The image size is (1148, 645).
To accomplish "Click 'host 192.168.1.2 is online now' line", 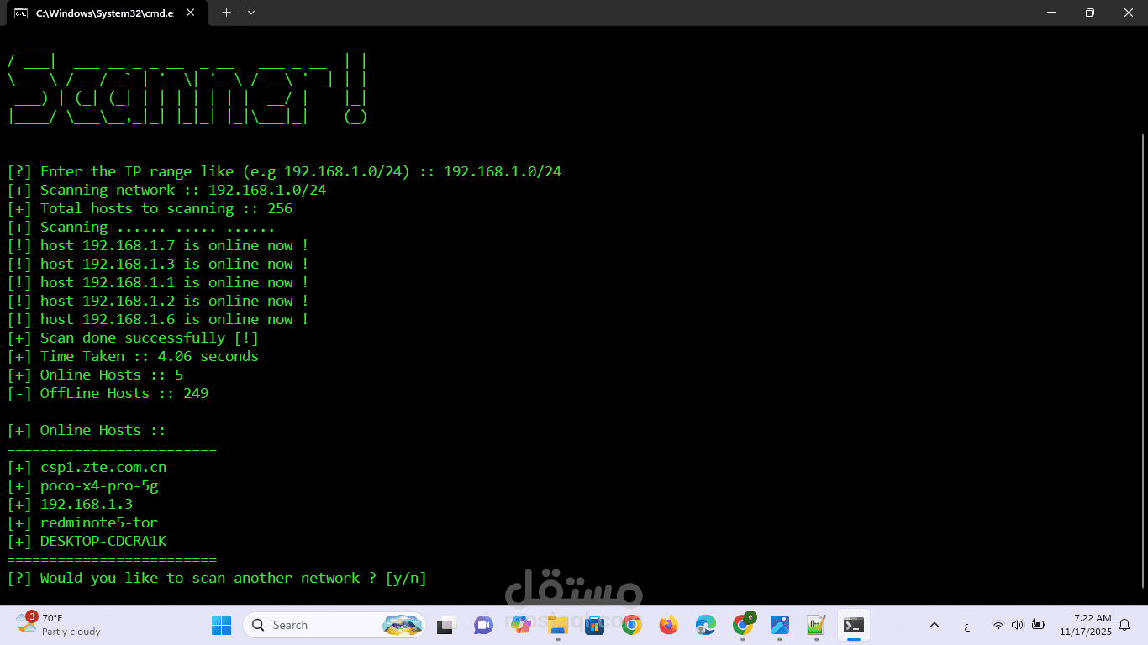I will (x=158, y=301).
